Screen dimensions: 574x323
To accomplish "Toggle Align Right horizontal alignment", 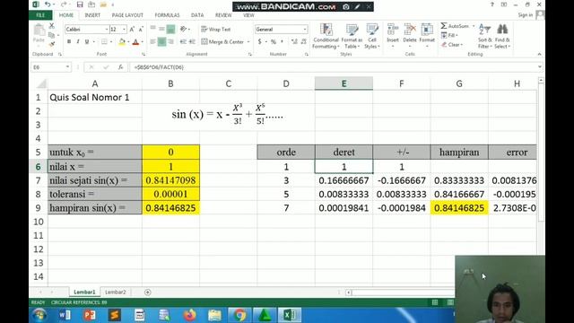I will (x=170, y=42).
